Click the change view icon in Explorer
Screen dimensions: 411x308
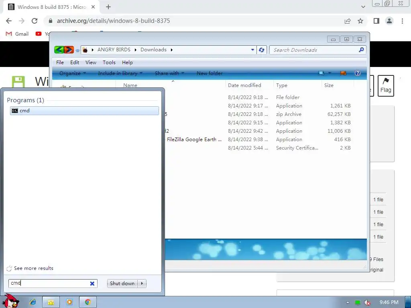tap(321, 73)
